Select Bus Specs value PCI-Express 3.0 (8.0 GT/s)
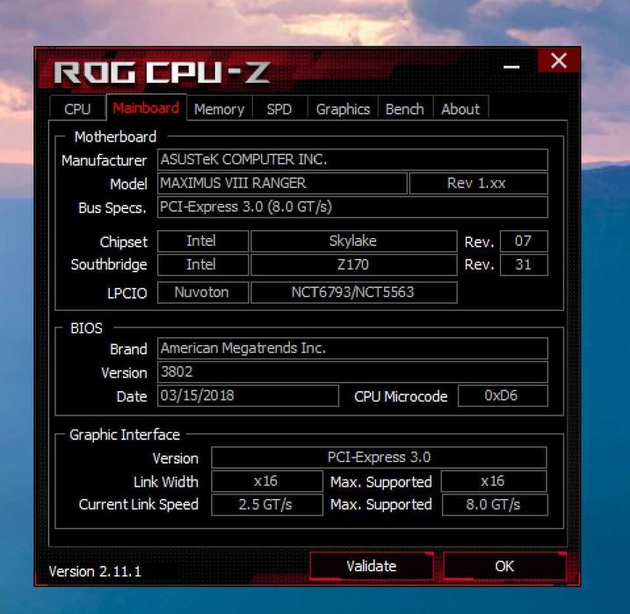The image size is (630, 614). tap(352, 206)
